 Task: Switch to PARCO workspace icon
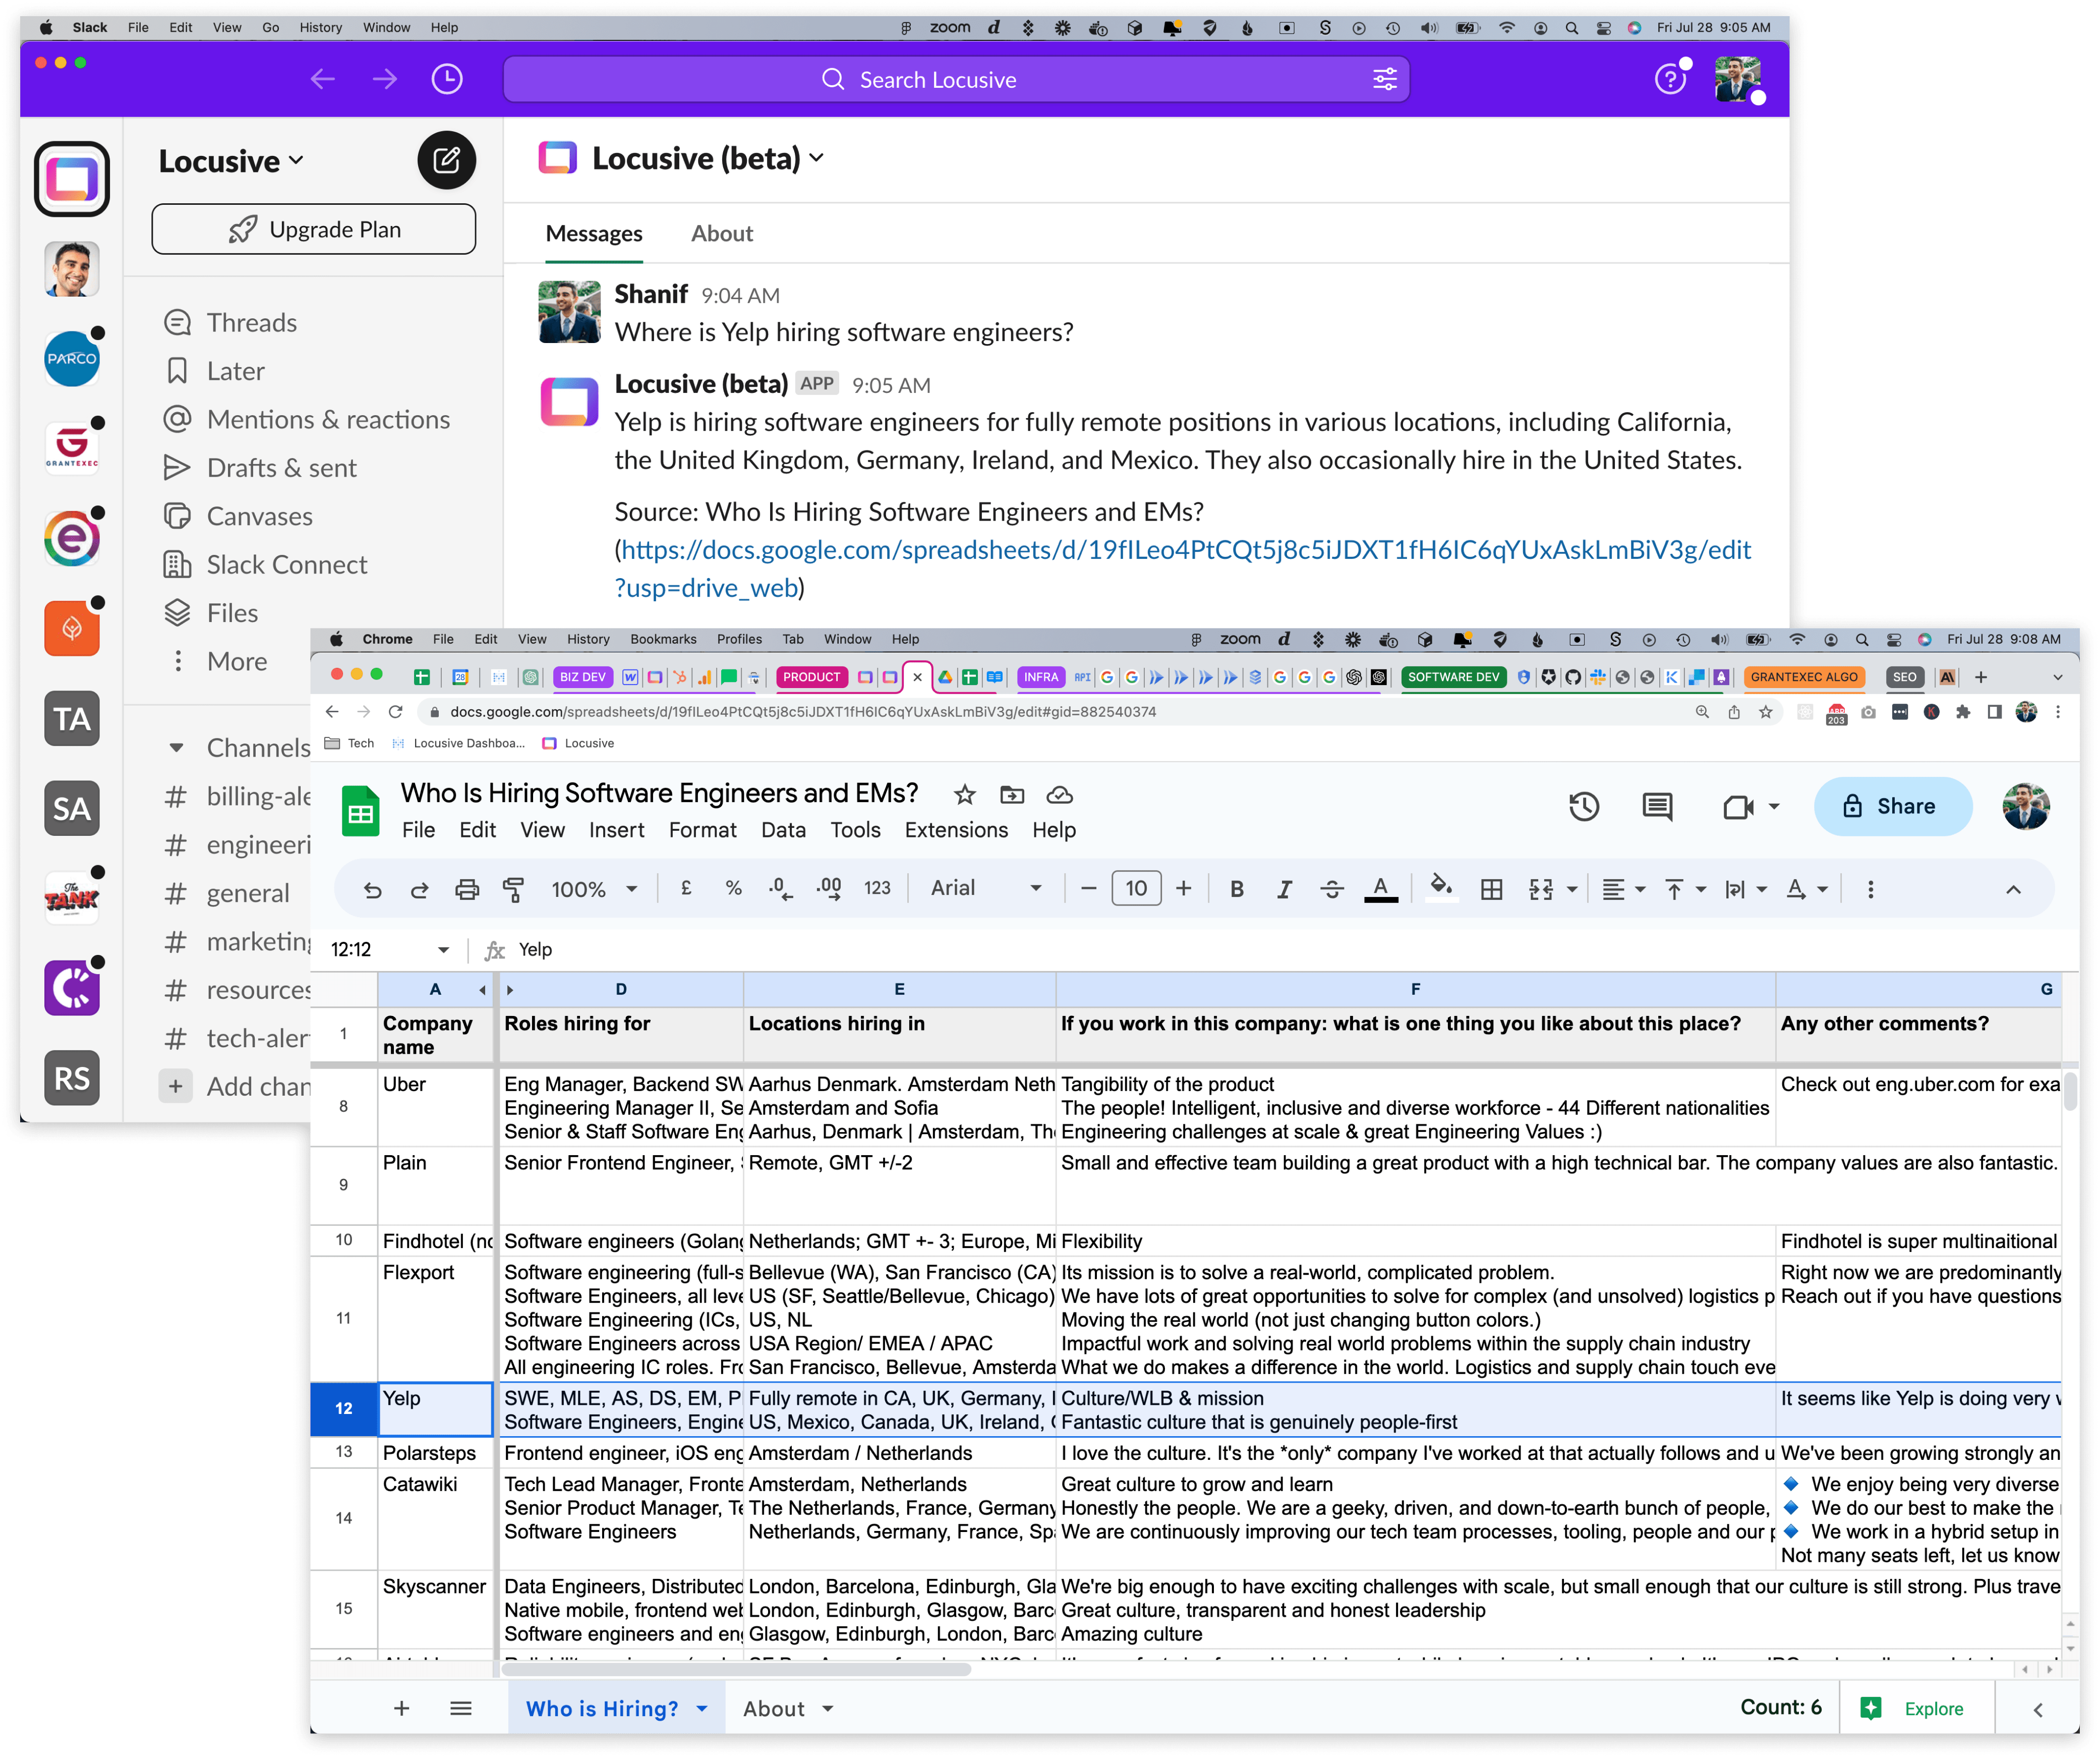point(71,358)
